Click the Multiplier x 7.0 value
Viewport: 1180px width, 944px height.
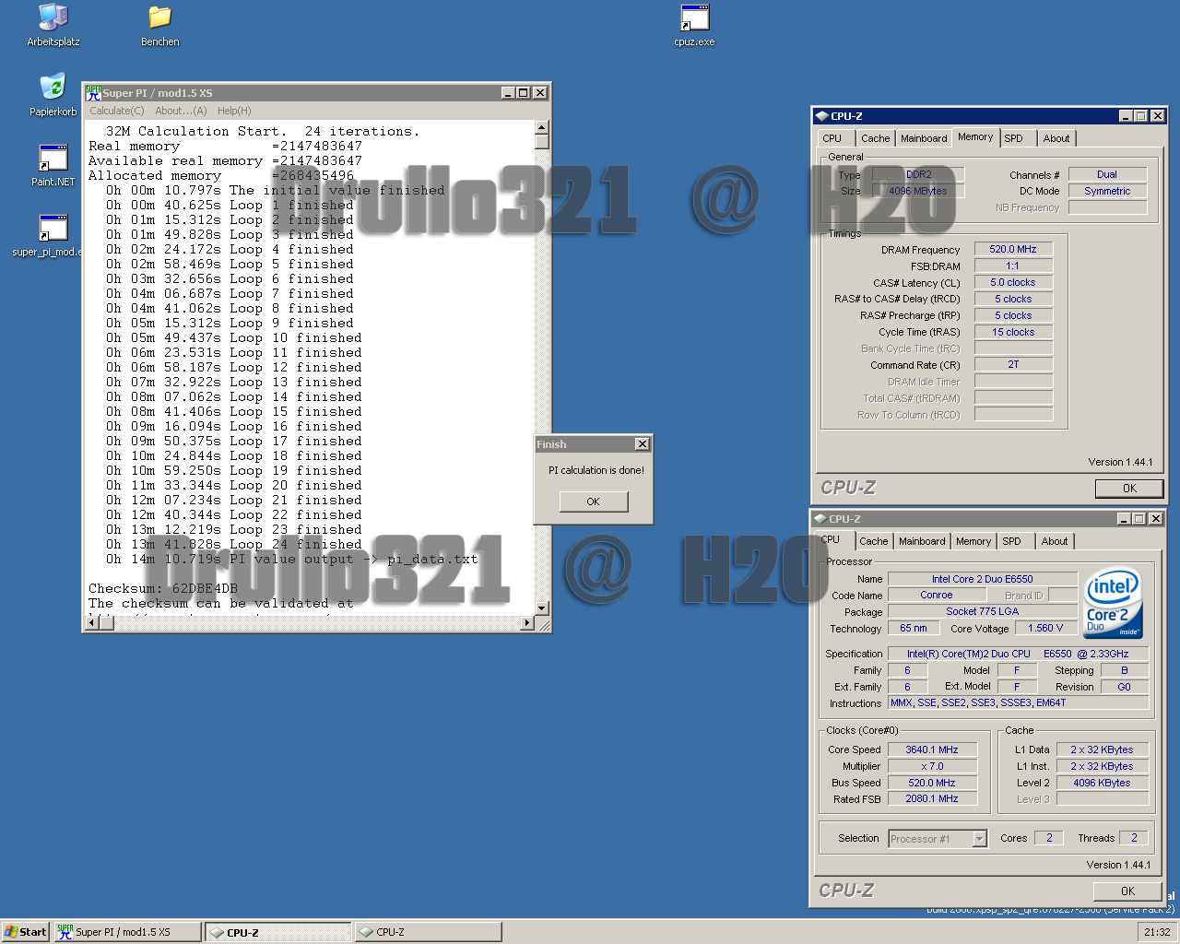931,766
